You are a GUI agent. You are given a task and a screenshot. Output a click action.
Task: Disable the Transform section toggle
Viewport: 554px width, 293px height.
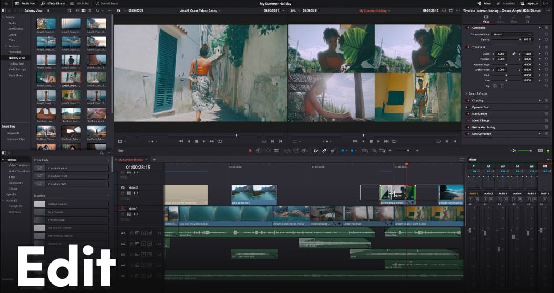pyautogui.click(x=468, y=47)
